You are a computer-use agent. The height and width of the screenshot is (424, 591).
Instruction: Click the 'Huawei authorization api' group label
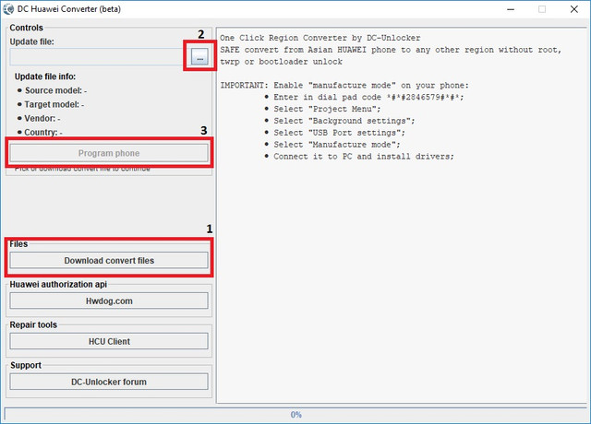point(58,285)
